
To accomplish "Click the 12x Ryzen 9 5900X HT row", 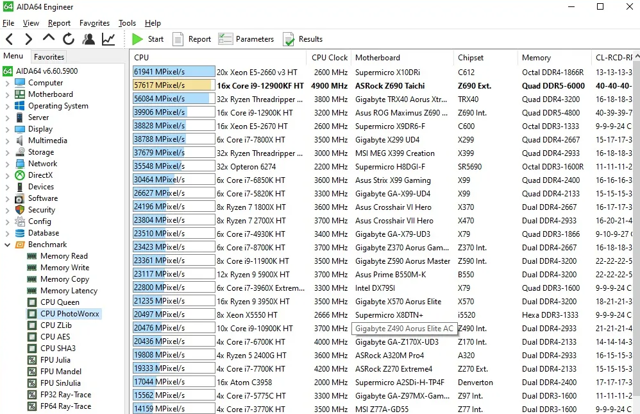I will pyautogui.click(x=381, y=274).
